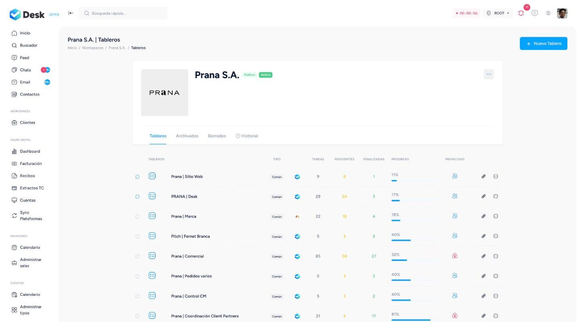Open Buscador in the sidebar
This screenshot has width=588, height=322.
tap(28, 45)
